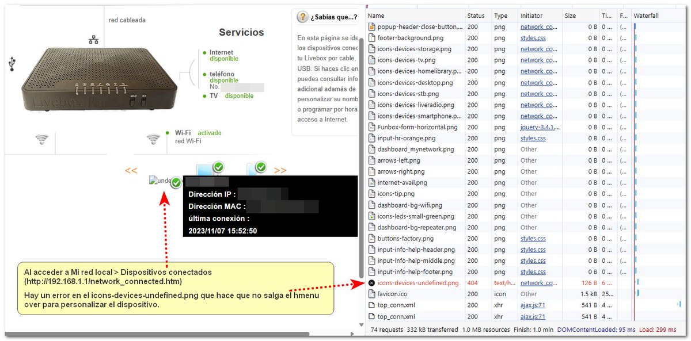Image resolution: width=691 pixels, height=341 pixels.
Task: Sort requests by the Name column header
Action: (x=415, y=16)
